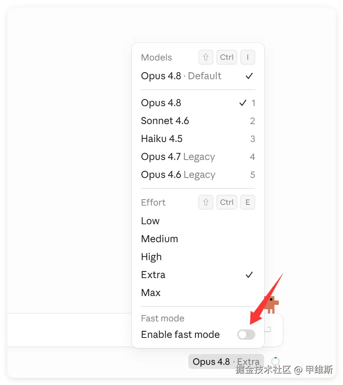Image resolution: width=343 pixels, height=385 pixels.
Task: Set effort to Medium
Action: [198, 239]
